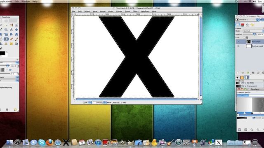
Task: Click offset 0.0 stepper in tool options
Action: click(18, 74)
